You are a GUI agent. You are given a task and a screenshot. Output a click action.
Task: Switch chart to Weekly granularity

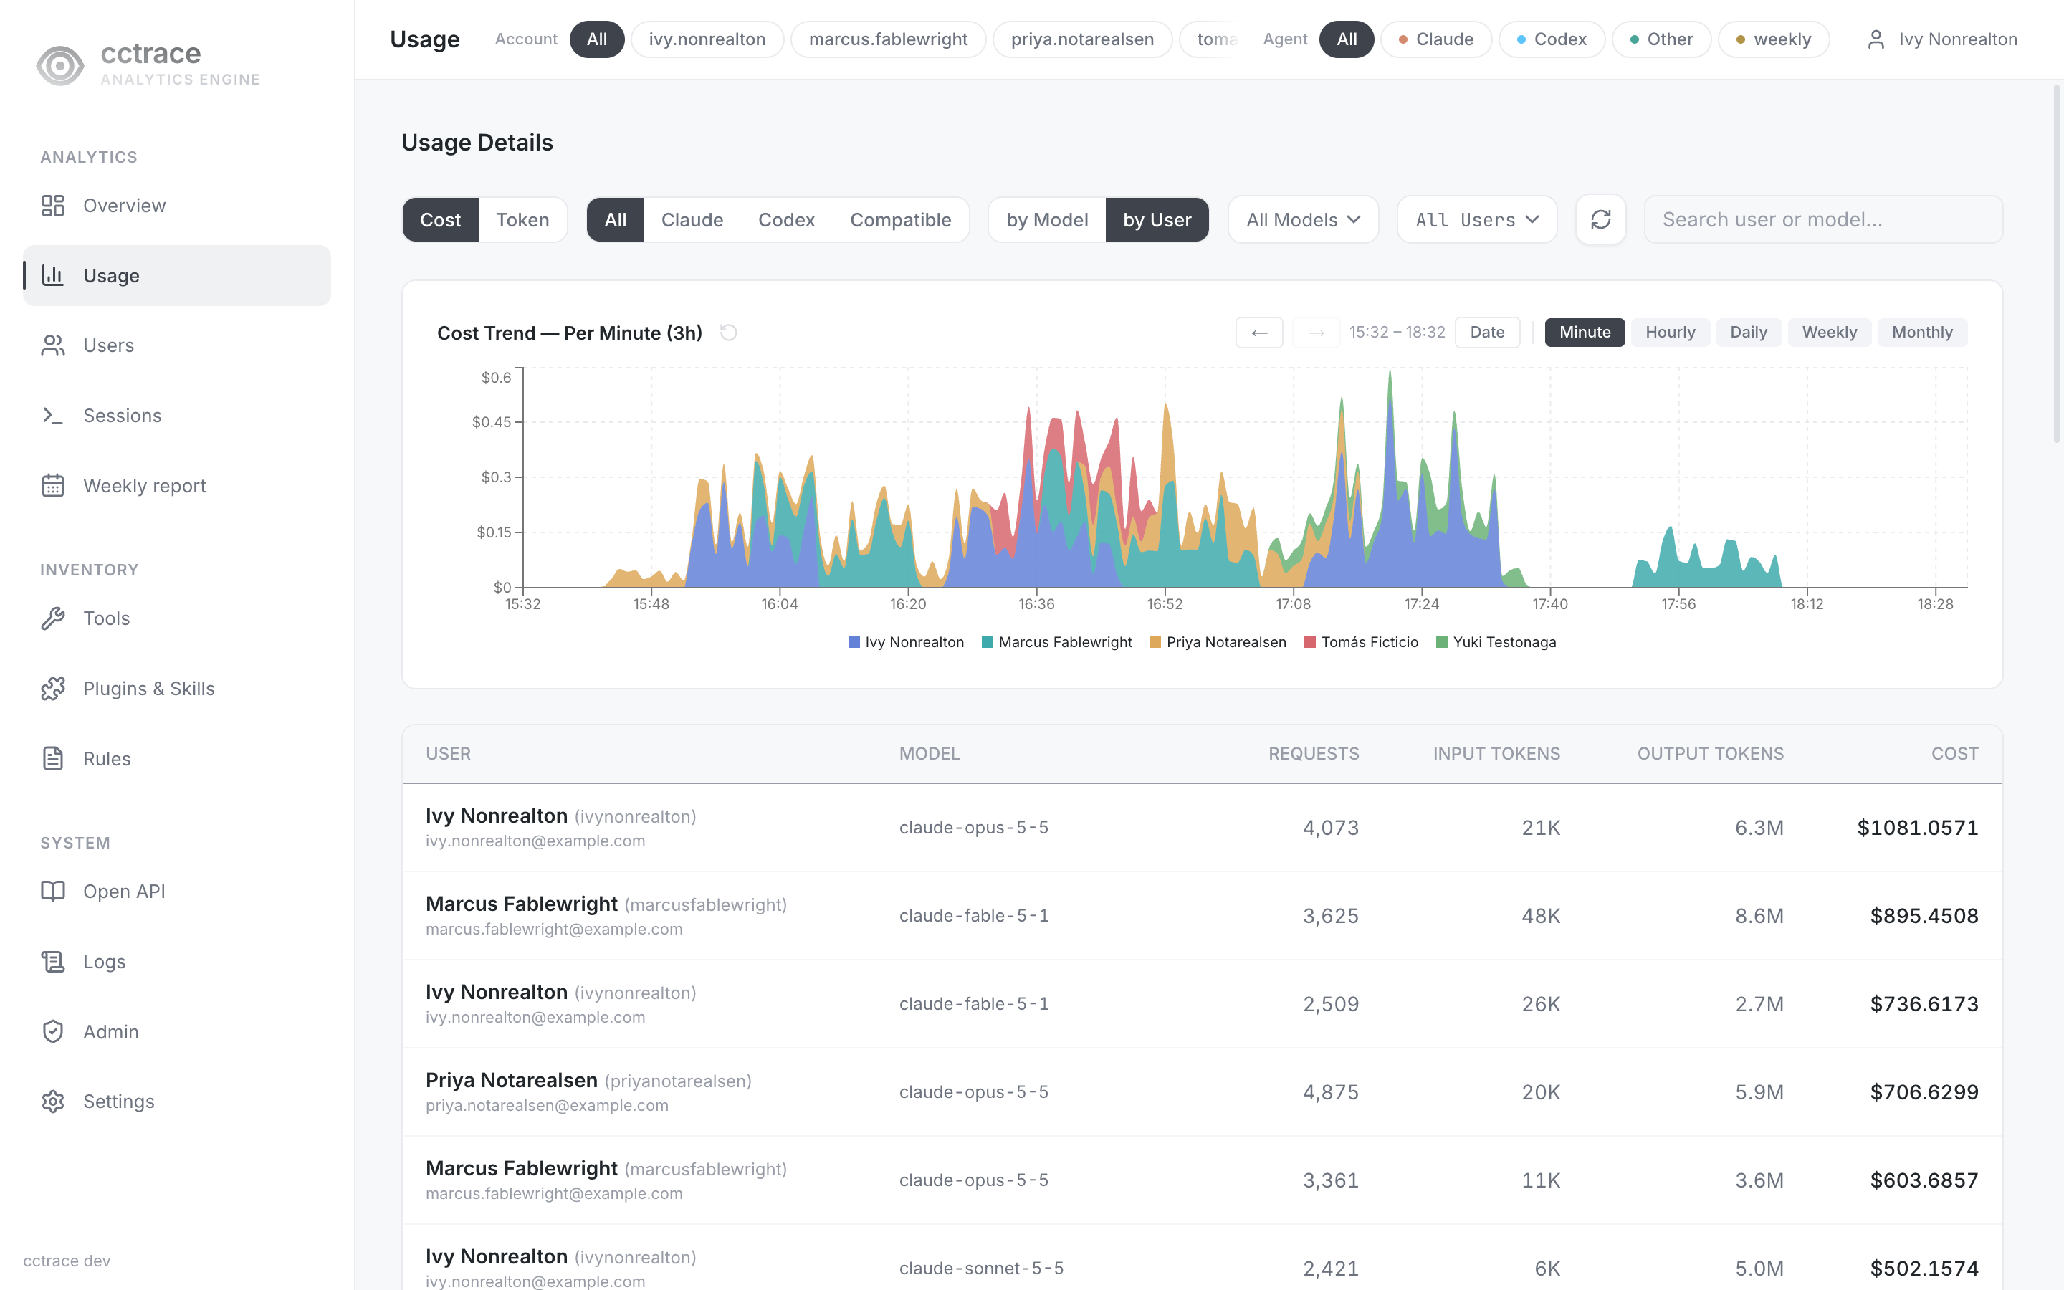[1829, 333]
